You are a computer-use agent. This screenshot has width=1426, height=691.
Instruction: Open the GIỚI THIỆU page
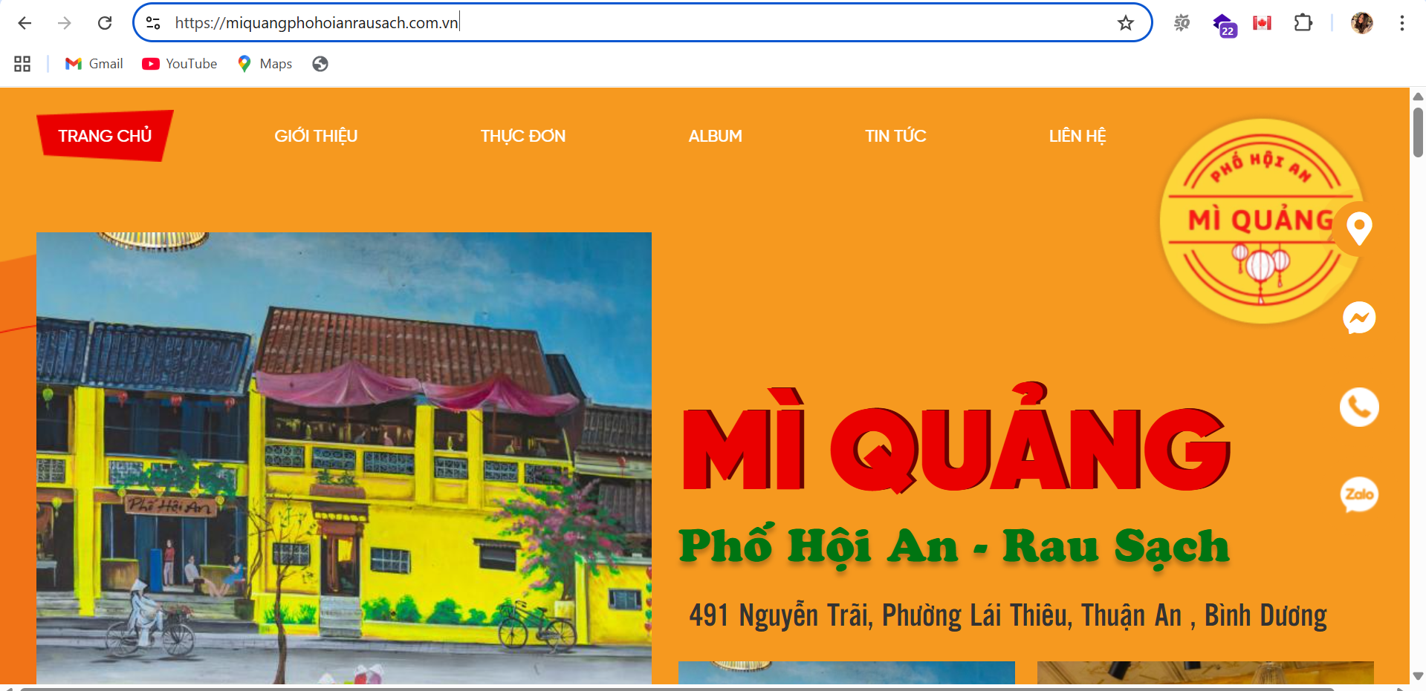click(x=316, y=136)
